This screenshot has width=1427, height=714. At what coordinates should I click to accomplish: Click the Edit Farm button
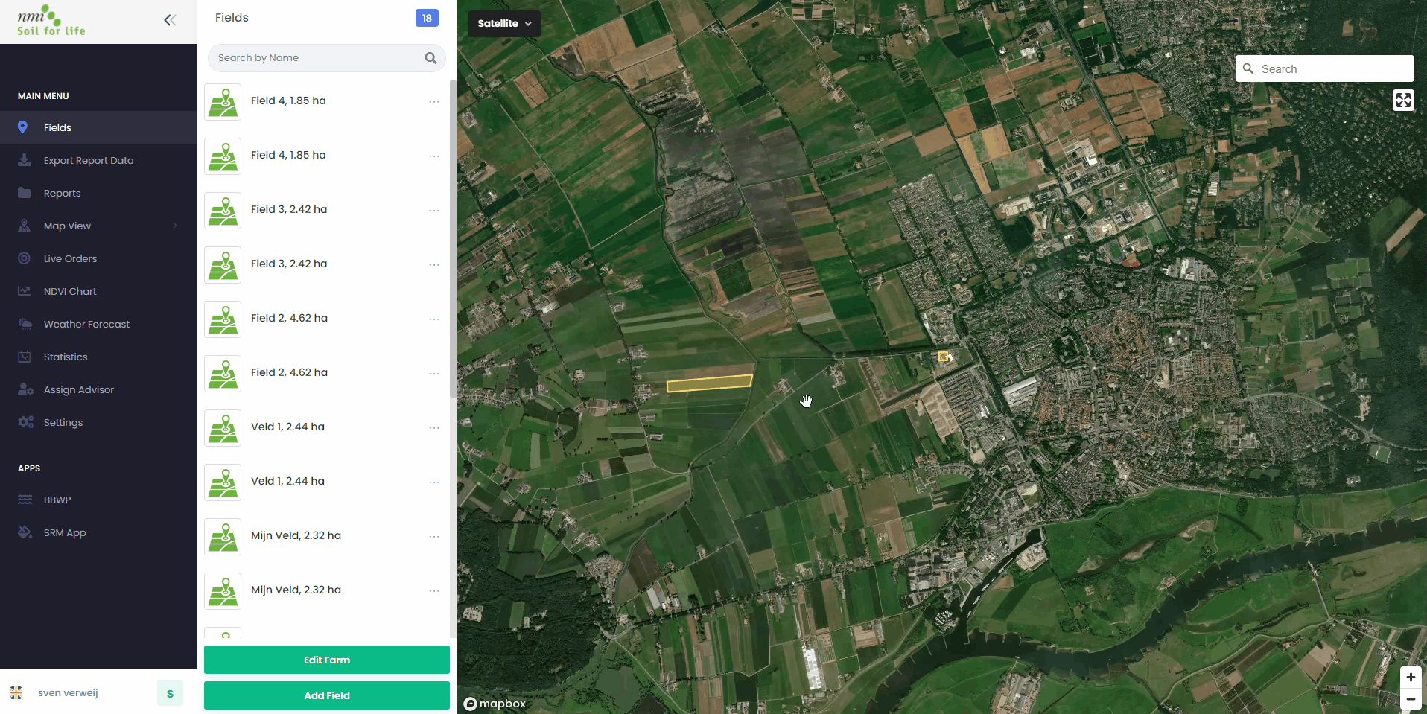click(x=326, y=660)
